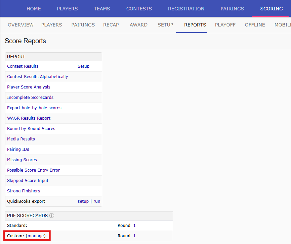Open the Media Results report
Screen dimensions: 291x244
point(21,139)
